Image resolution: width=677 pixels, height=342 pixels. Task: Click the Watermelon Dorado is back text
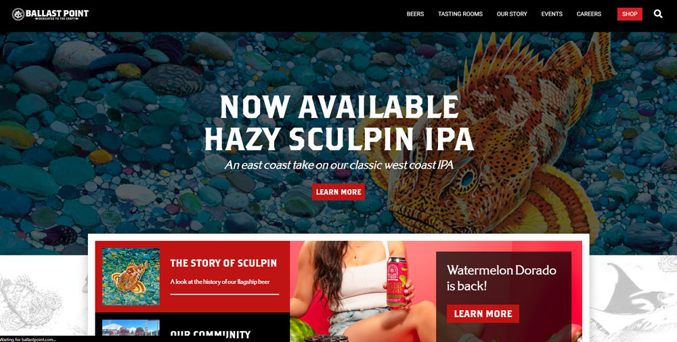pos(501,278)
